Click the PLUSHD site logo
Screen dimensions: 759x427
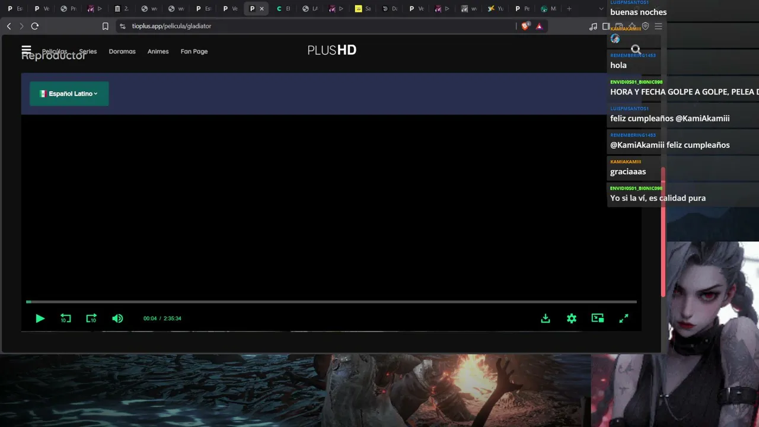click(331, 50)
